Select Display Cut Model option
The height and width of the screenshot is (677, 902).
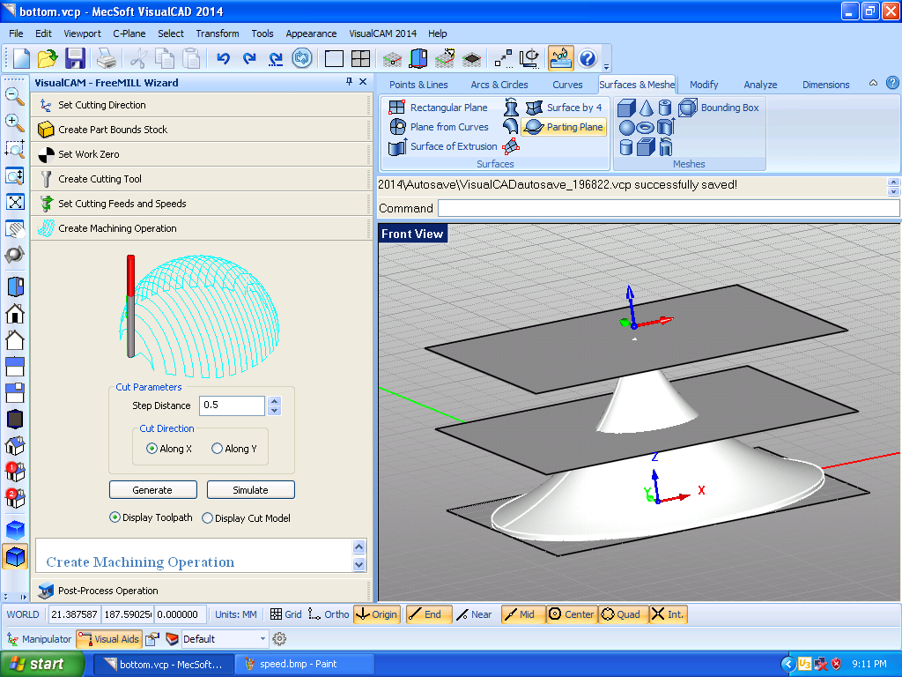[207, 518]
